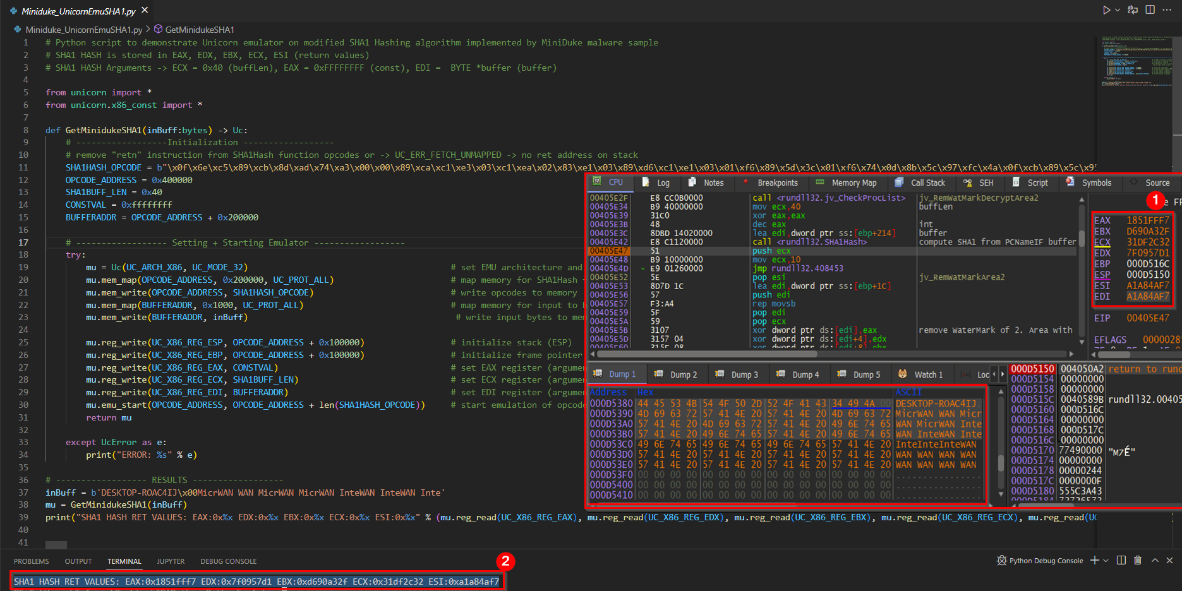The width and height of the screenshot is (1182, 591).
Task: Open the Breakpoints tab in debugger
Action: pos(771,182)
